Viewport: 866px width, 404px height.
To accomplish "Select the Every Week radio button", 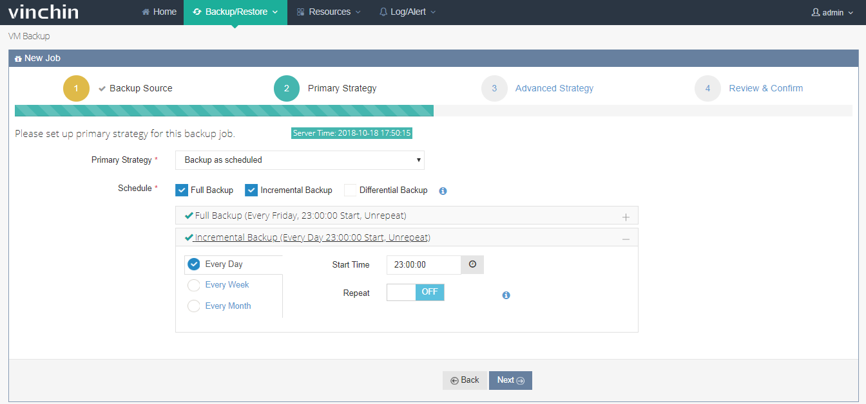I will click(193, 285).
